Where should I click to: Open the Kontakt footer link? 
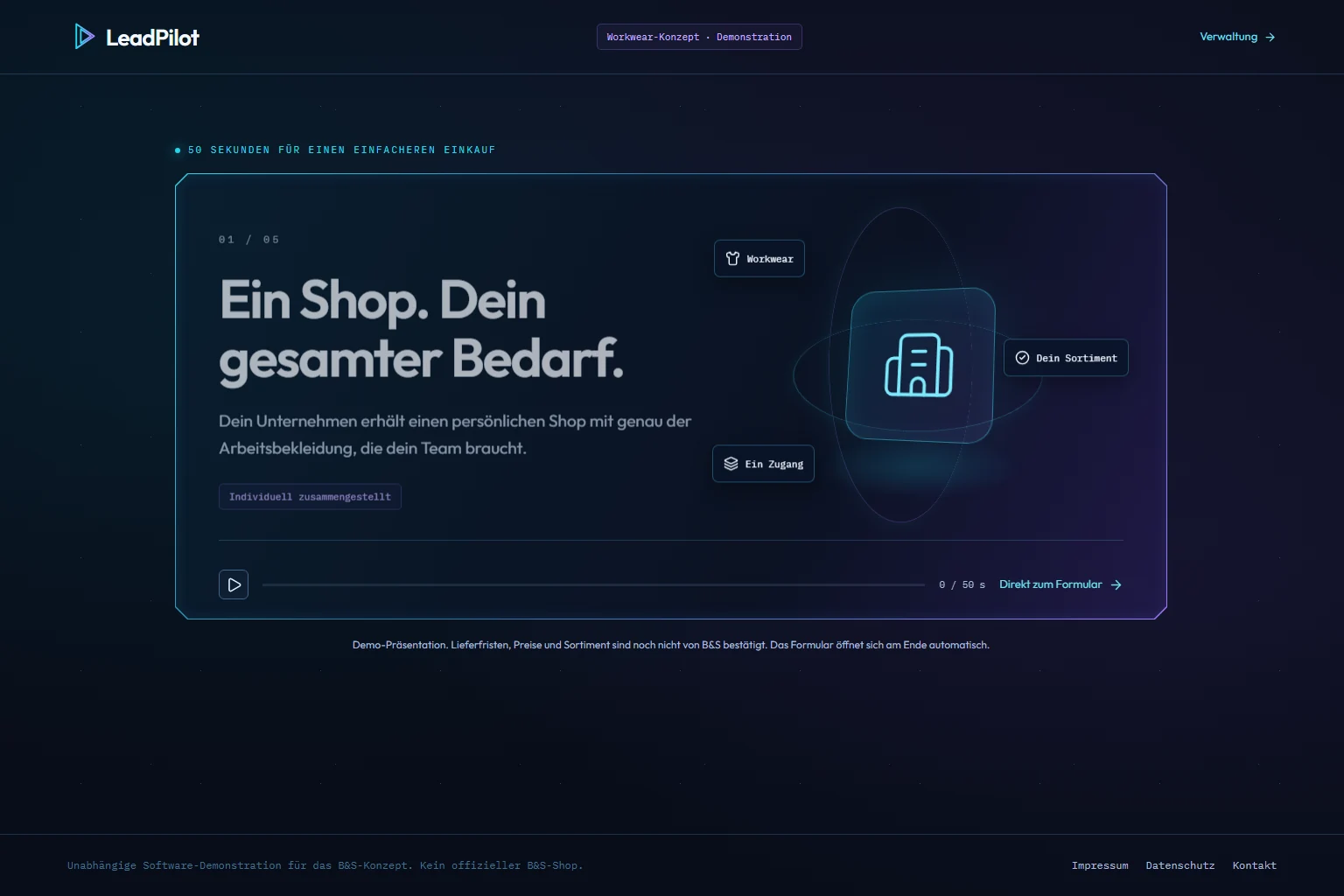click(x=1255, y=865)
